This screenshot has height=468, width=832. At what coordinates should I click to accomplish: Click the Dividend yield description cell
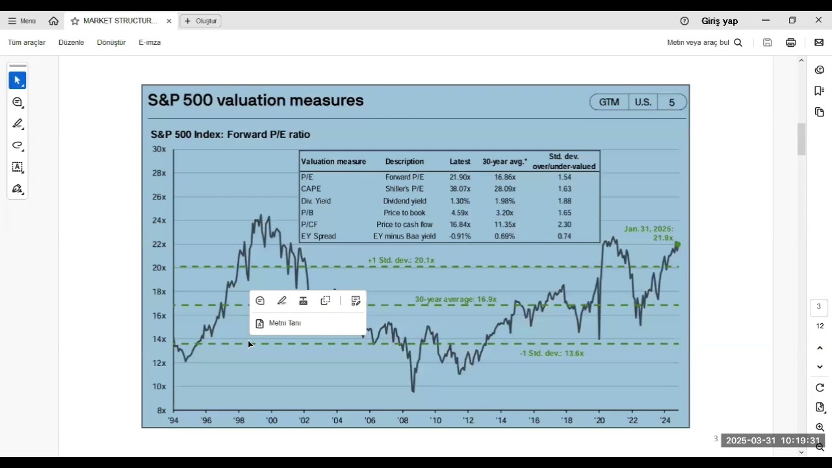point(404,201)
